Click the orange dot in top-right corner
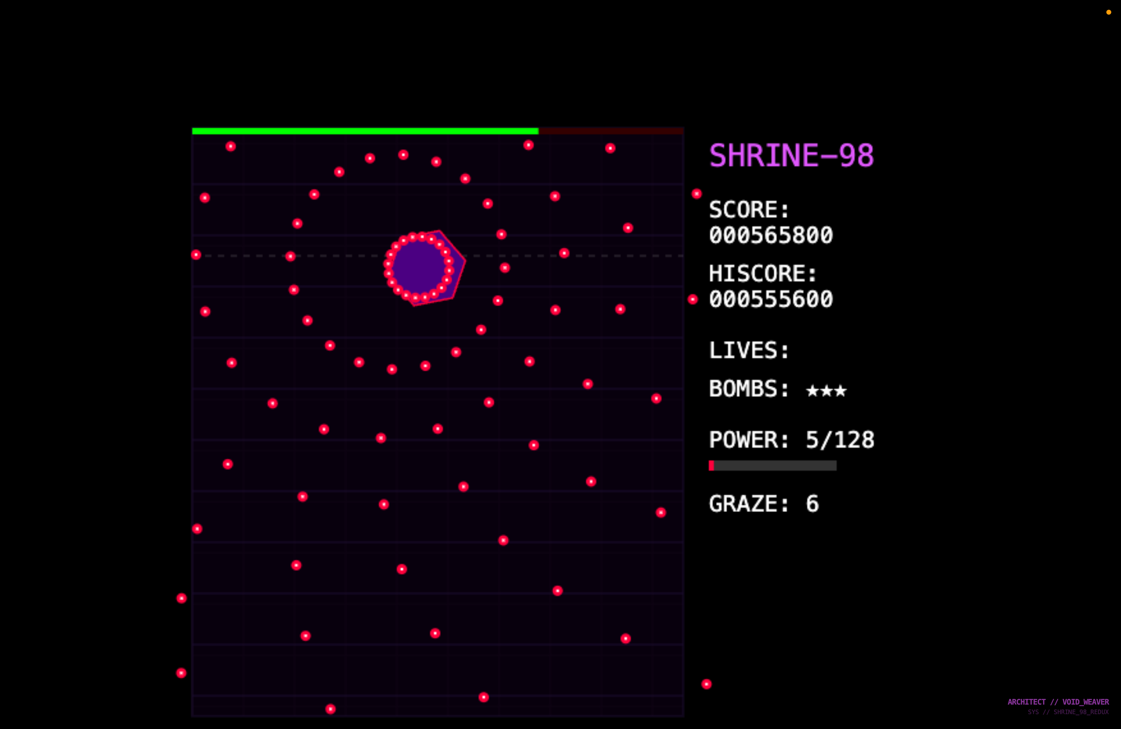The width and height of the screenshot is (1121, 729). pyautogui.click(x=1108, y=12)
